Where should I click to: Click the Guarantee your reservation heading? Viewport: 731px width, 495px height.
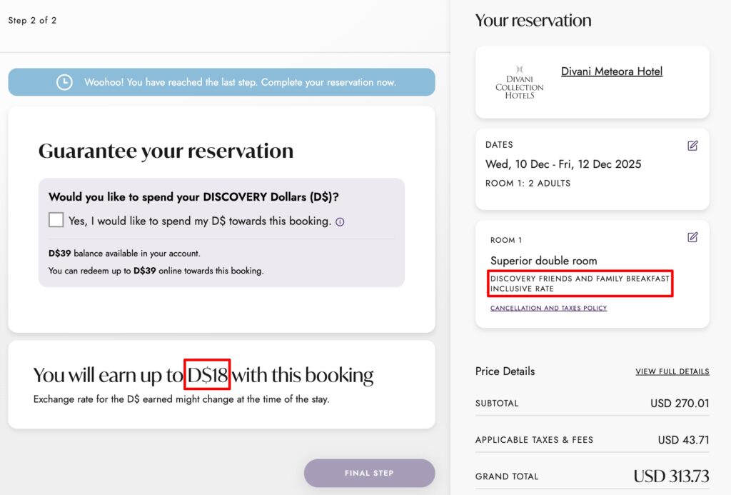166,151
